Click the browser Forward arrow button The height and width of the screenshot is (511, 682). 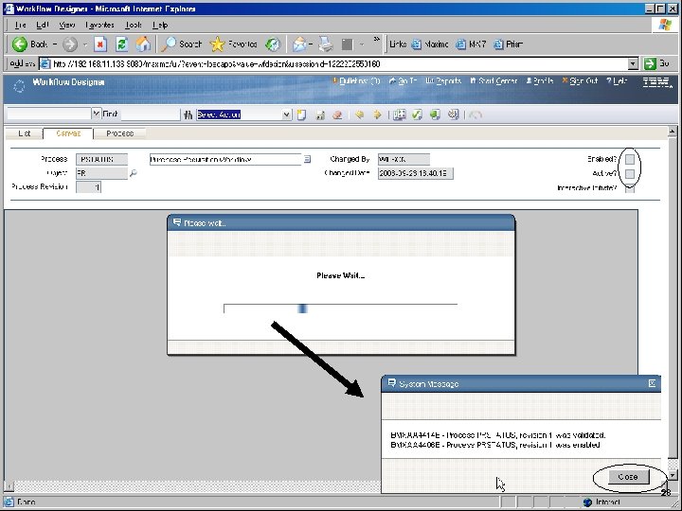click(70, 44)
